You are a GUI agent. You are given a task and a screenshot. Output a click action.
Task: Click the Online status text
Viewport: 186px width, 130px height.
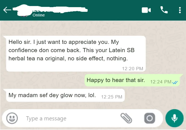(39, 15)
